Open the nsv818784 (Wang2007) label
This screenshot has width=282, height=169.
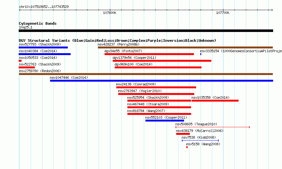(146, 111)
